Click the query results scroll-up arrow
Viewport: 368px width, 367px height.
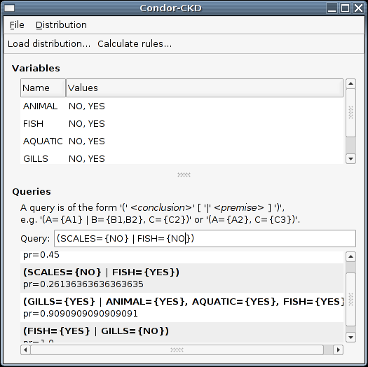pos(350,256)
